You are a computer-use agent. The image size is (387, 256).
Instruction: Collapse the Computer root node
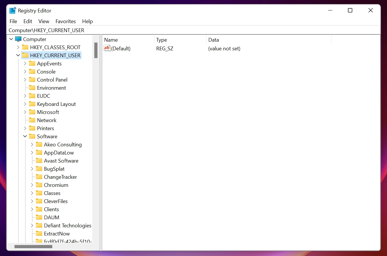[x=11, y=39]
